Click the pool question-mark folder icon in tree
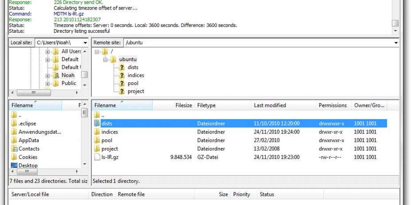 tap(122, 83)
